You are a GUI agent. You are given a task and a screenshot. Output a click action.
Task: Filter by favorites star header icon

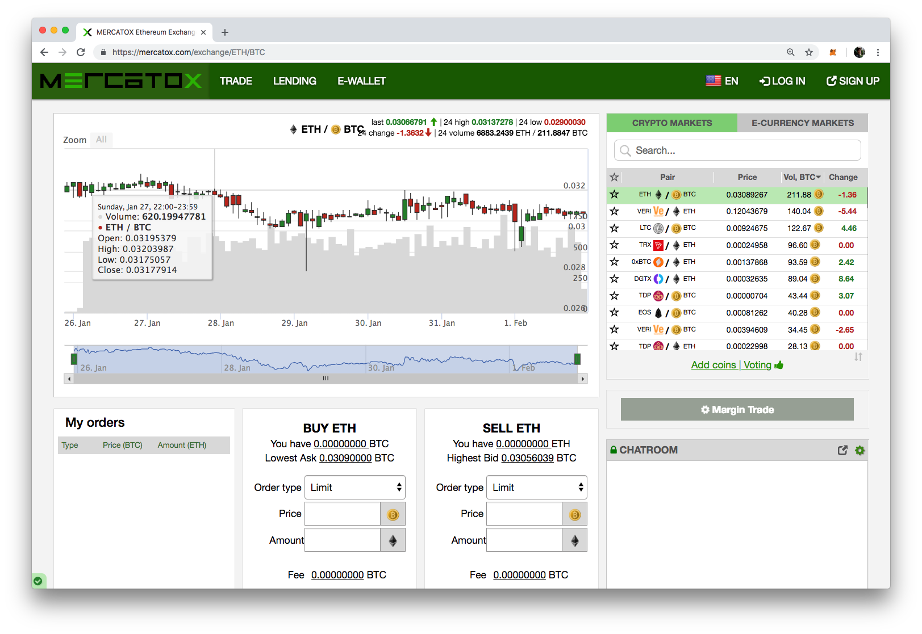(x=614, y=177)
